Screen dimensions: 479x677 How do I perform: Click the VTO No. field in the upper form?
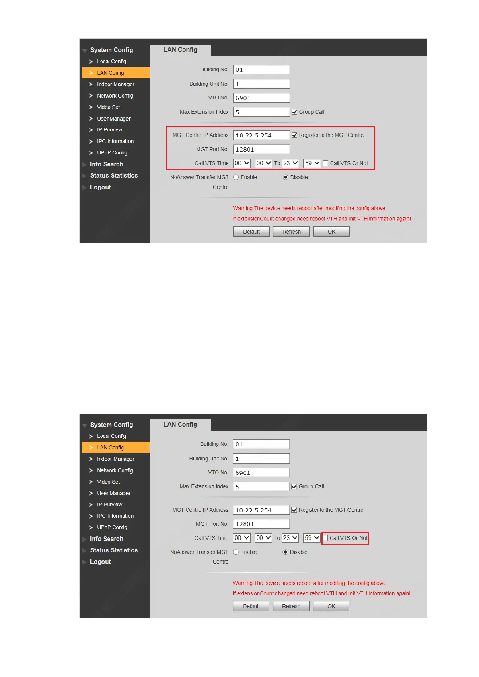(x=261, y=98)
